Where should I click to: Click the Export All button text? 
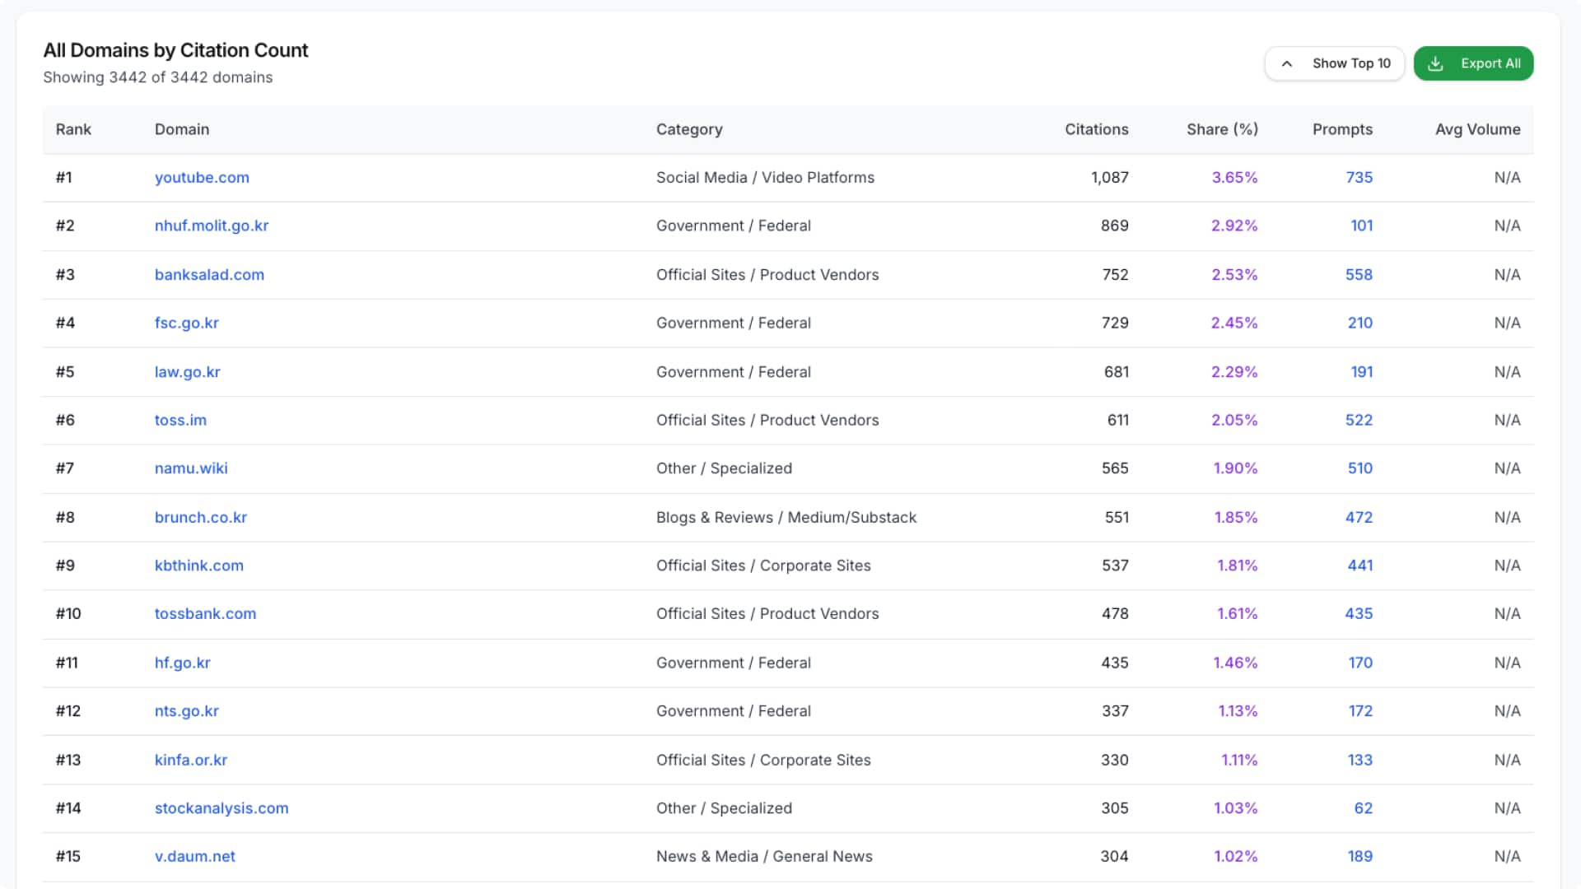[1490, 63]
